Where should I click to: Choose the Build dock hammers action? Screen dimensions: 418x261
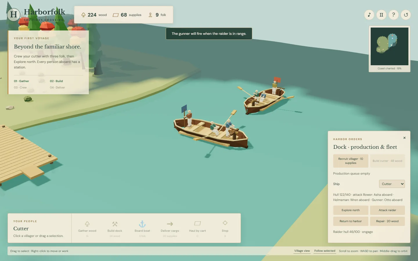pyautogui.click(x=115, y=228)
